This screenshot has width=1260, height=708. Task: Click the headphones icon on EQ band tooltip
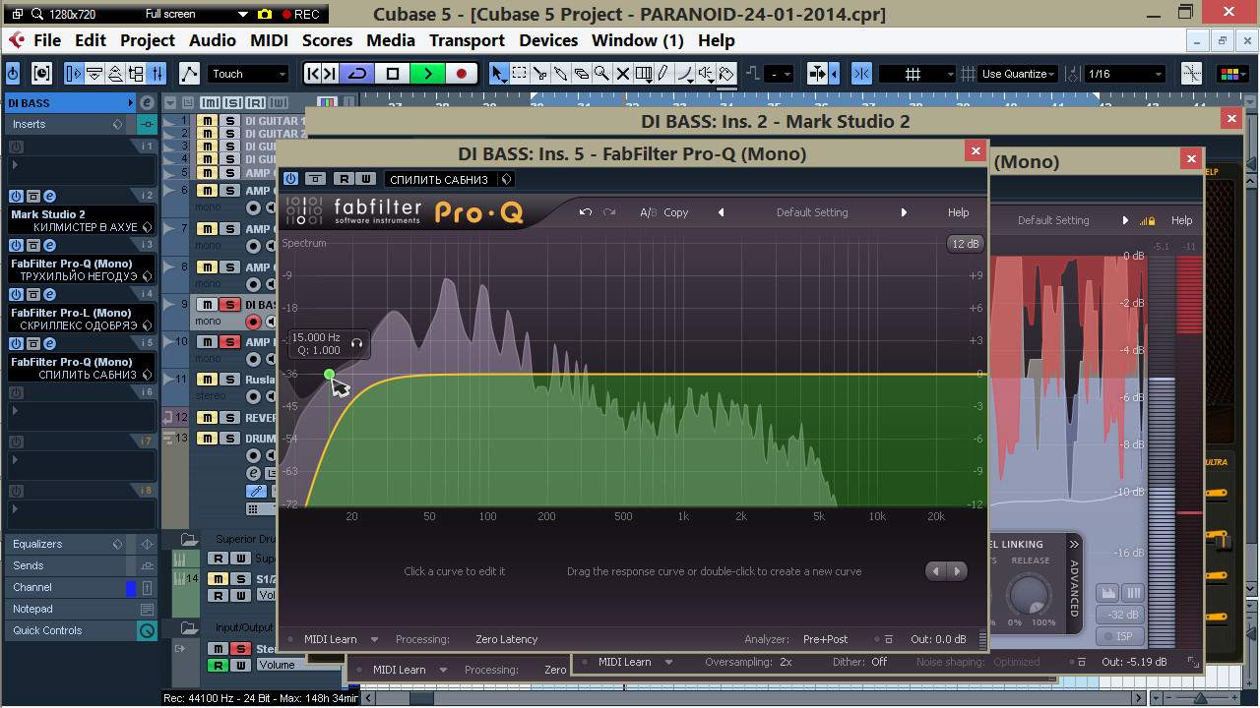point(356,343)
